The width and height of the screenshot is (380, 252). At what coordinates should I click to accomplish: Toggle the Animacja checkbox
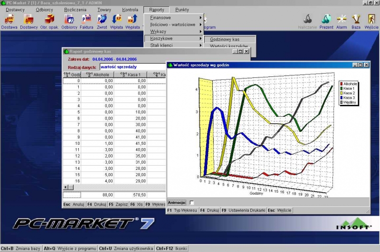[x=192, y=203]
